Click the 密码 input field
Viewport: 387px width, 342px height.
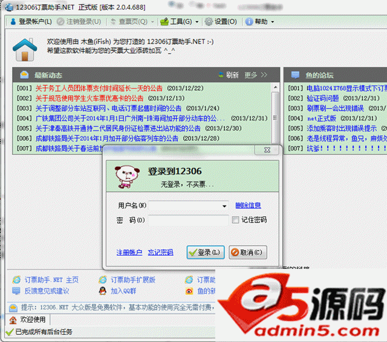point(188,220)
